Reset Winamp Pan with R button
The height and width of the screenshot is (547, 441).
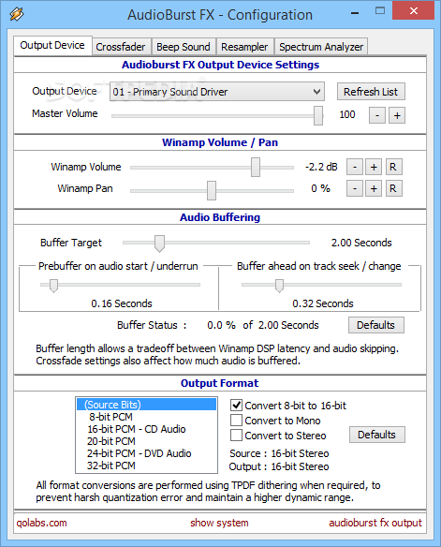click(393, 188)
